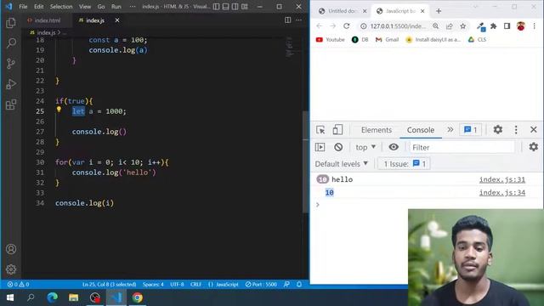Open the Chrome three-dot menu
Viewport: 544px width, 306px height.
[535, 26]
